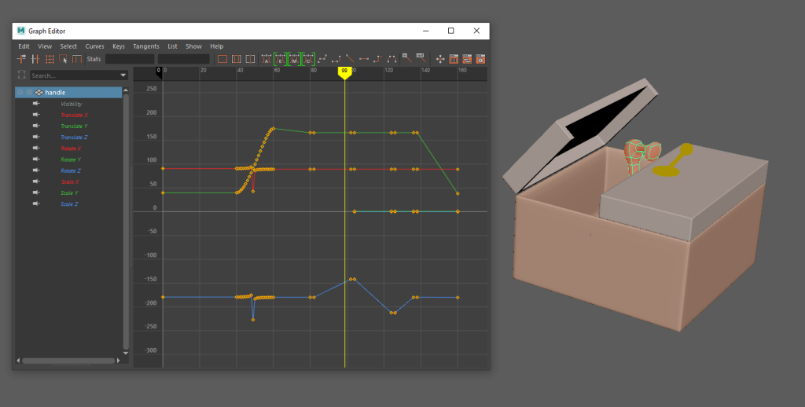805x407 pixels.
Task: Toggle the Auto Mix tangent (M) icon
Action: (294, 59)
